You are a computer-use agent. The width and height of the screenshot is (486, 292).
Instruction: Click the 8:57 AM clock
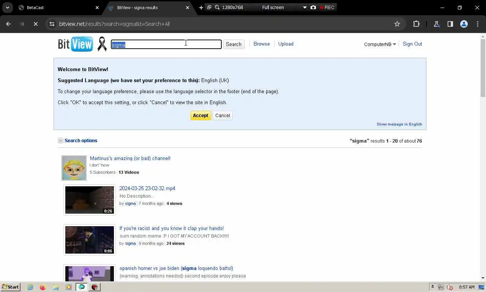point(467,287)
